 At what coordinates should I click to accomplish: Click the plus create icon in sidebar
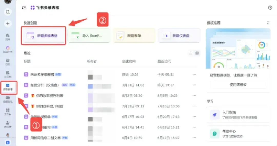click(x=8, y=24)
